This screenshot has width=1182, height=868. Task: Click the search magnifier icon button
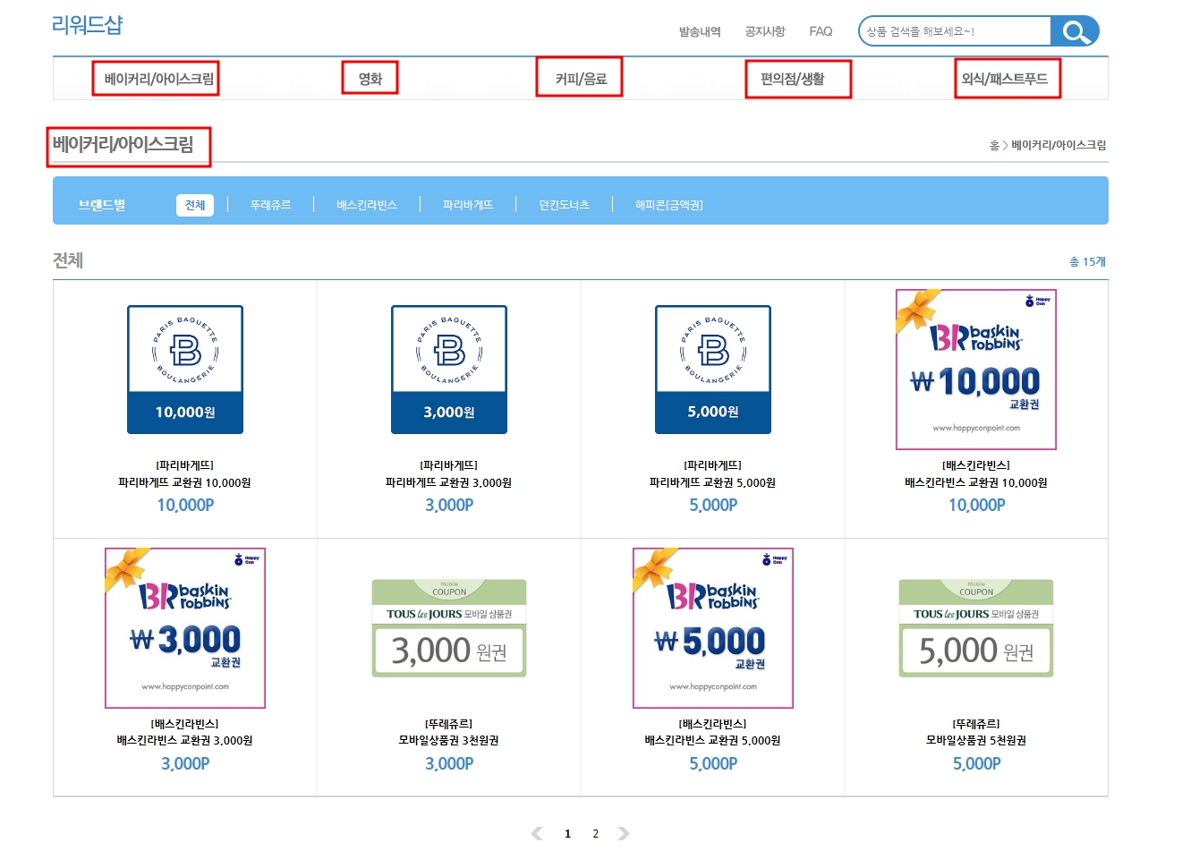click(1075, 31)
